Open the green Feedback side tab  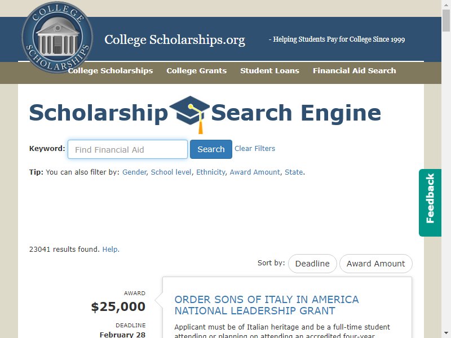pos(430,203)
